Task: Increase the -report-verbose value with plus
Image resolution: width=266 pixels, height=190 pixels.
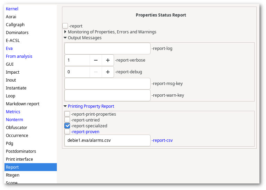Action: click(108, 60)
